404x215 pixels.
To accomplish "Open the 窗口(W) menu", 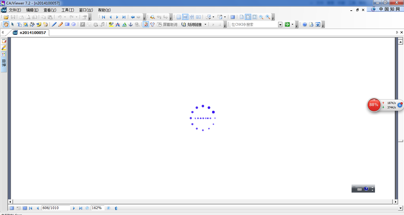I will pyautogui.click(x=86, y=10).
